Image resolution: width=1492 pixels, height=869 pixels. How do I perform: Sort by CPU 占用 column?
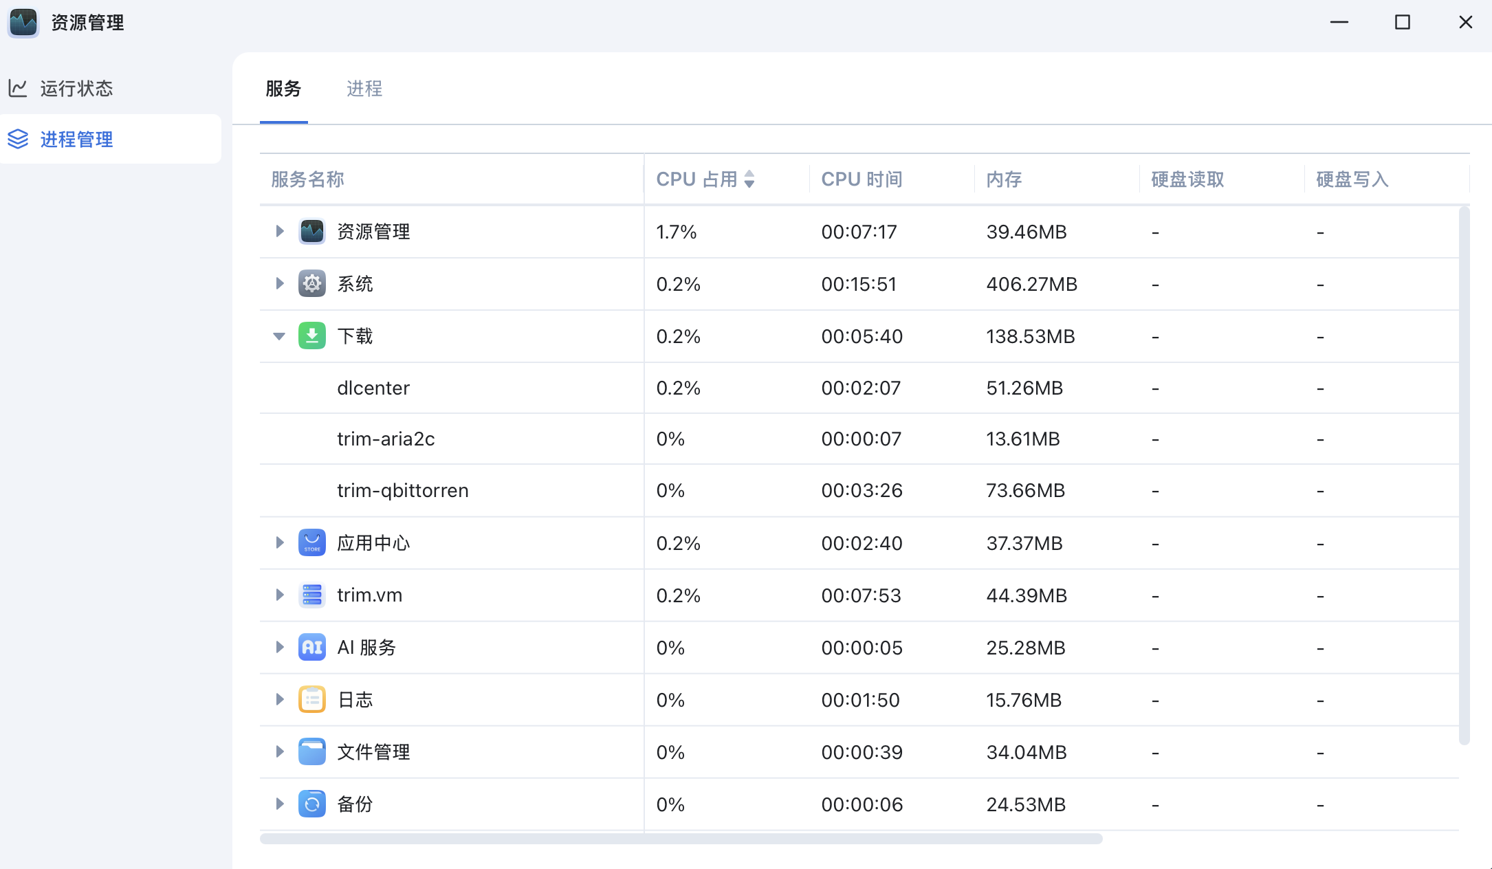click(x=704, y=179)
